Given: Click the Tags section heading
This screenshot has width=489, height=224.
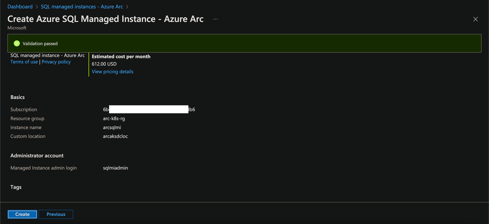Looking at the screenshot, I should tap(16, 187).
